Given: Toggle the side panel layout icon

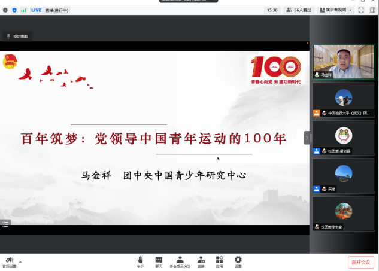Looking at the screenshot, I should coord(372,10).
